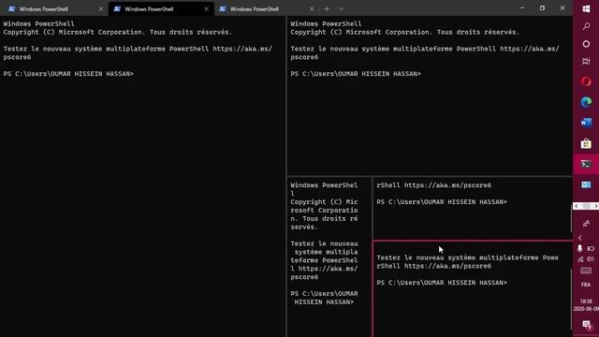Click "Testez le nouveau" text in the narrow pane
599x337 pixels.
(324, 243)
